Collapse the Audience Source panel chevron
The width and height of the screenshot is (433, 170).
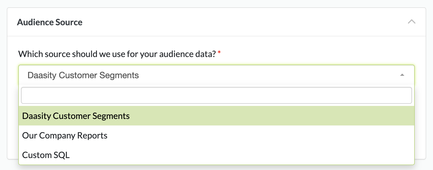[x=411, y=22]
